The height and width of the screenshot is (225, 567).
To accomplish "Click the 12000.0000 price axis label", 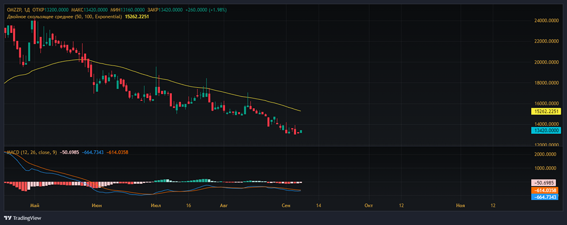I will [547, 145].
